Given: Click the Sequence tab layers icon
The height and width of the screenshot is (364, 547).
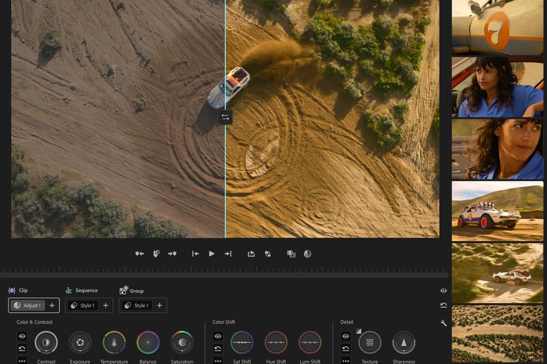Looking at the screenshot, I should pyautogui.click(x=69, y=290).
